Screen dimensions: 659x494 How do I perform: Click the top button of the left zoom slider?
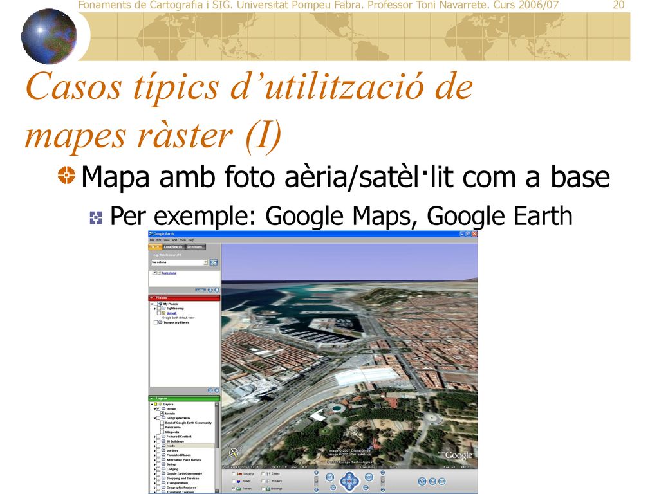317,473
